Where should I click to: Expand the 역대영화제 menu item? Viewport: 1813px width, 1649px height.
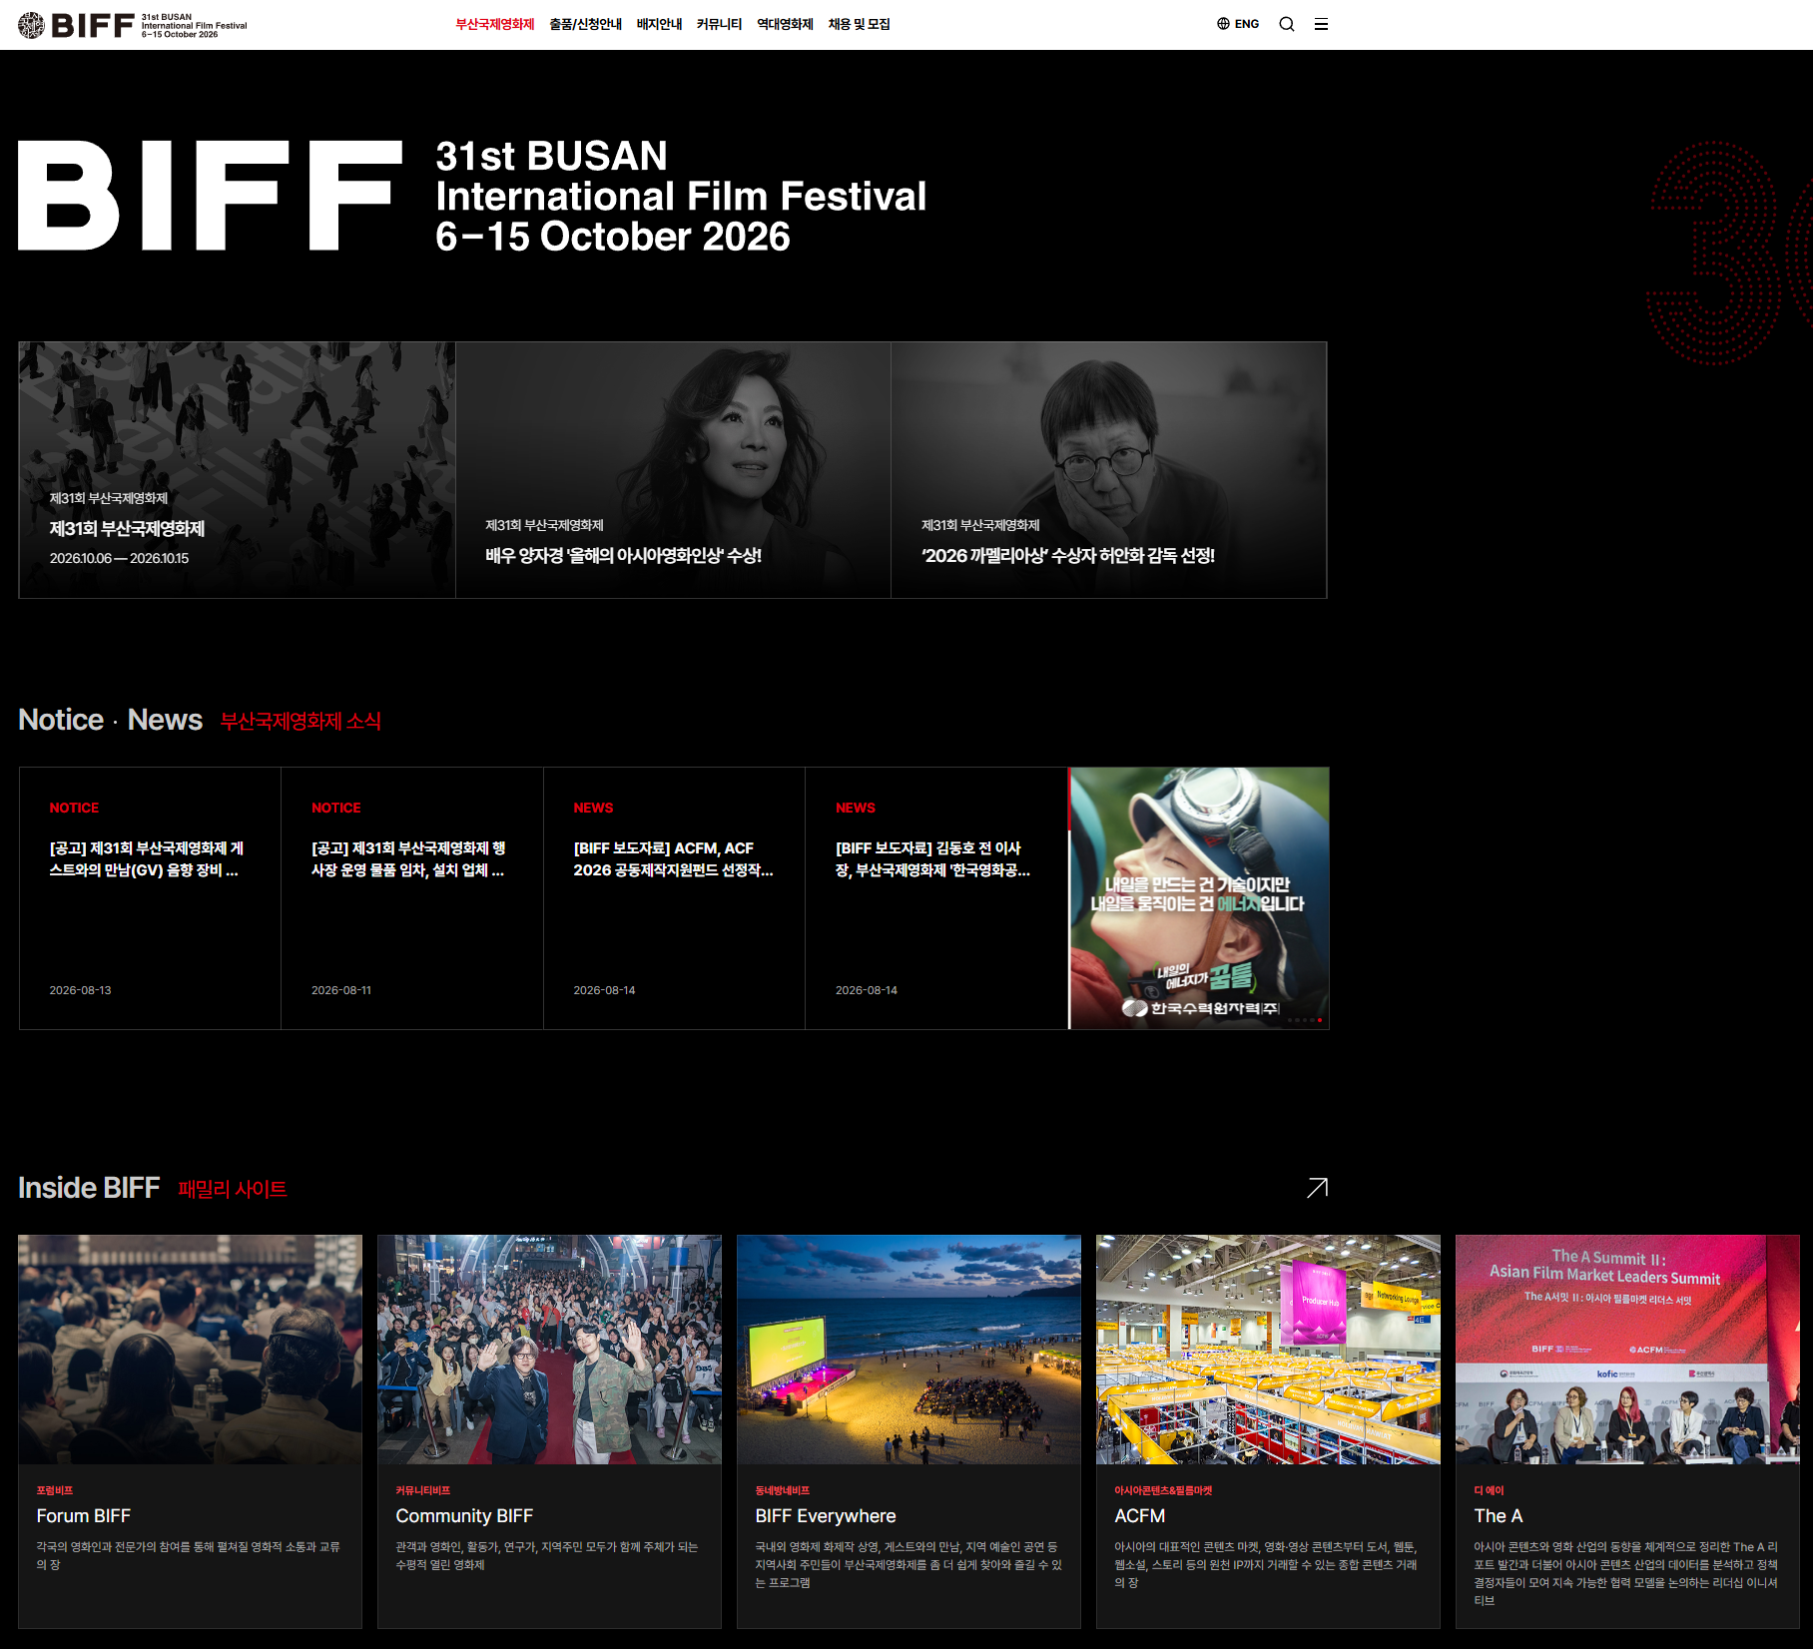[x=785, y=24]
